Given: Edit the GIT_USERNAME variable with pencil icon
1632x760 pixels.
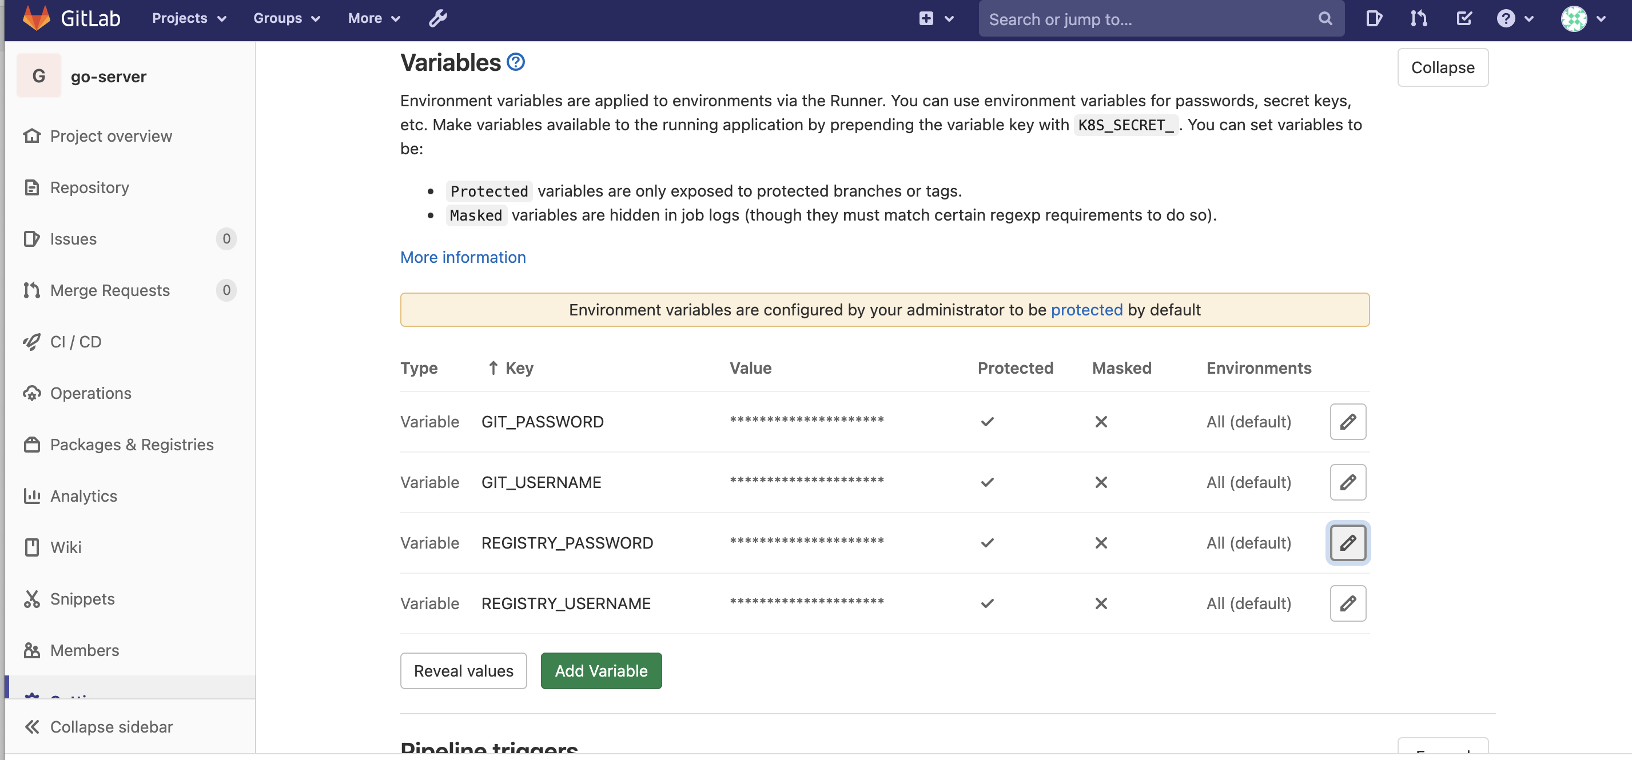Looking at the screenshot, I should 1348,483.
